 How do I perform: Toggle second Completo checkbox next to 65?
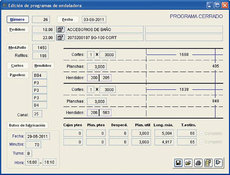tap(202, 142)
